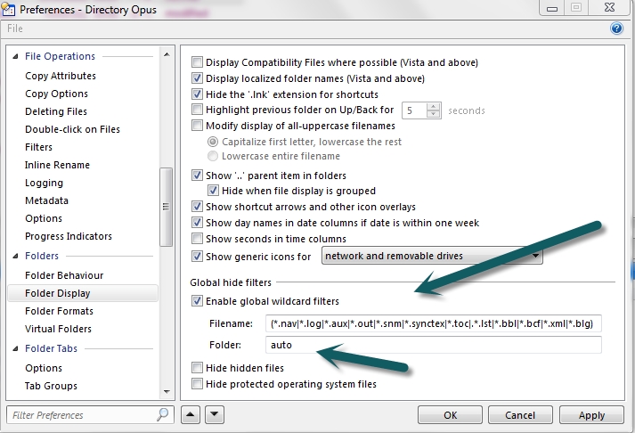The width and height of the screenshot is (635, 433).
Task: Open Progress Indicators preferences page
Action: click(x=69, y=236)
